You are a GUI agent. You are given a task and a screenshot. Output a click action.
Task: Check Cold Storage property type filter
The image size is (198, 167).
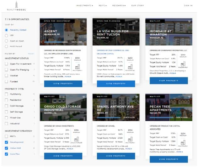[7, 106]
